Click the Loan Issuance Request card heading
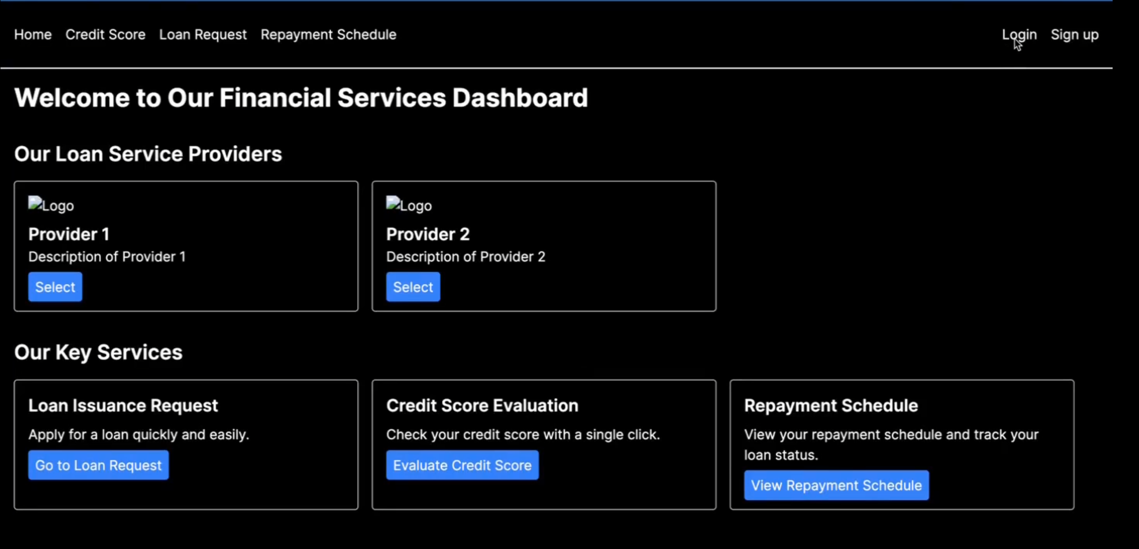The image size is (1139, 549). (123, 405)
